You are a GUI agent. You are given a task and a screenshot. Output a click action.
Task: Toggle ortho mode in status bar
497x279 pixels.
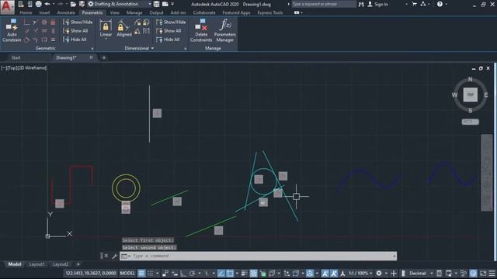click(x=183, y=274)
